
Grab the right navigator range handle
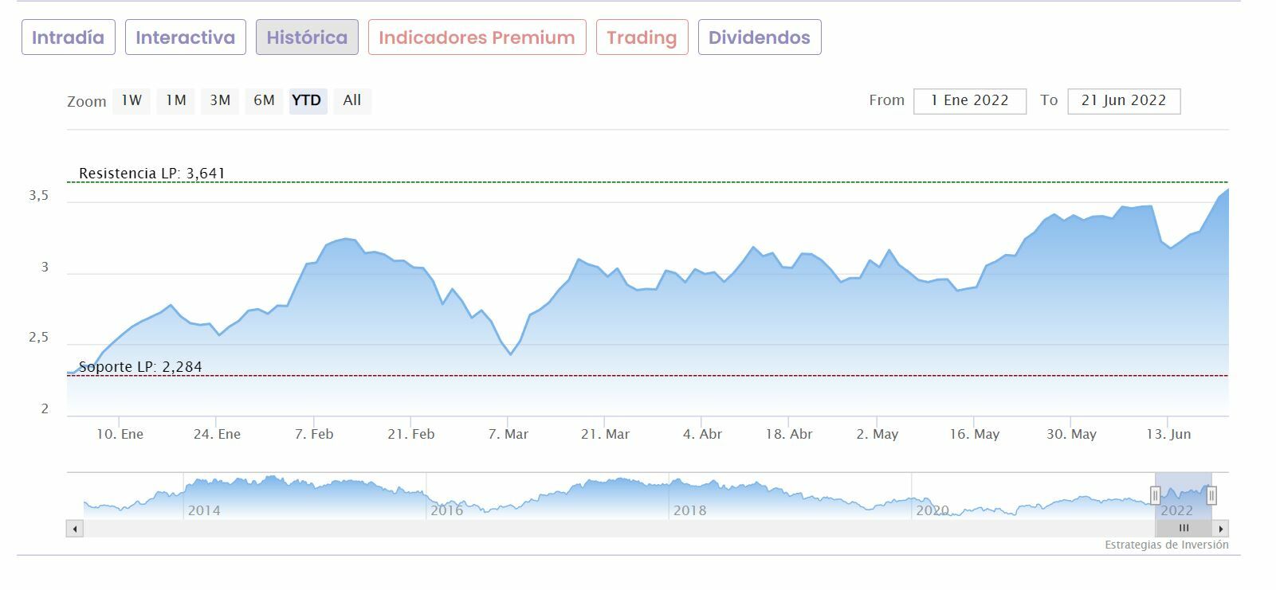click(x=1211, y=495)
